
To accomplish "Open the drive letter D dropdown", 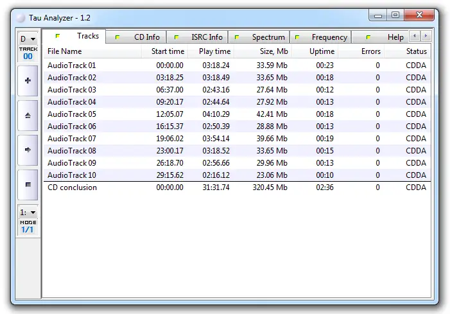I will [x=28, y=39].
